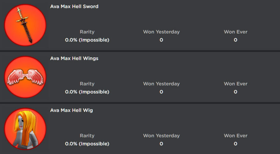Click the Ava Max Hell Wig icon
Viewport: 280px width, 154px height.
[x=25, y=129]
